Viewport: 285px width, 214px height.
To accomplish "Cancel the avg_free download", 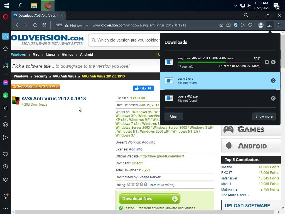I will 273,62.
